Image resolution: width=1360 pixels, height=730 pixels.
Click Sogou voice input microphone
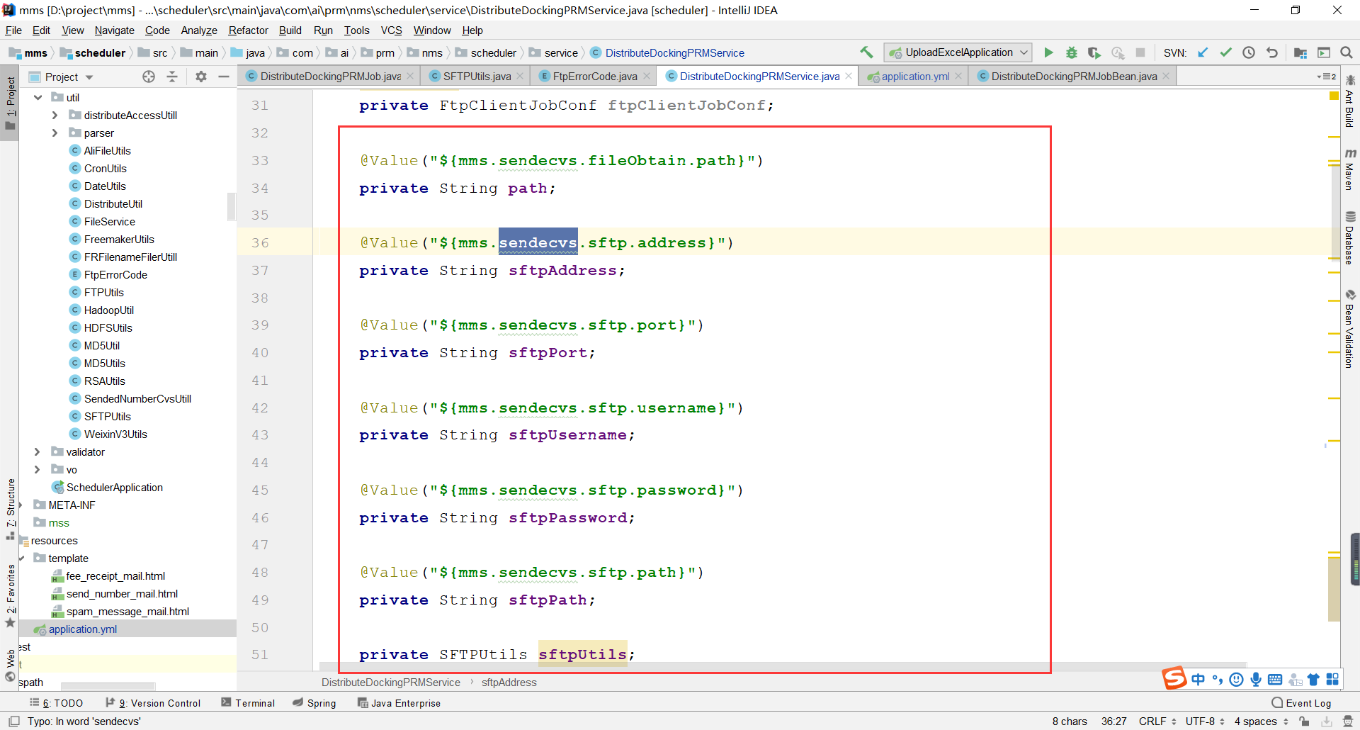click(1256, 680)
